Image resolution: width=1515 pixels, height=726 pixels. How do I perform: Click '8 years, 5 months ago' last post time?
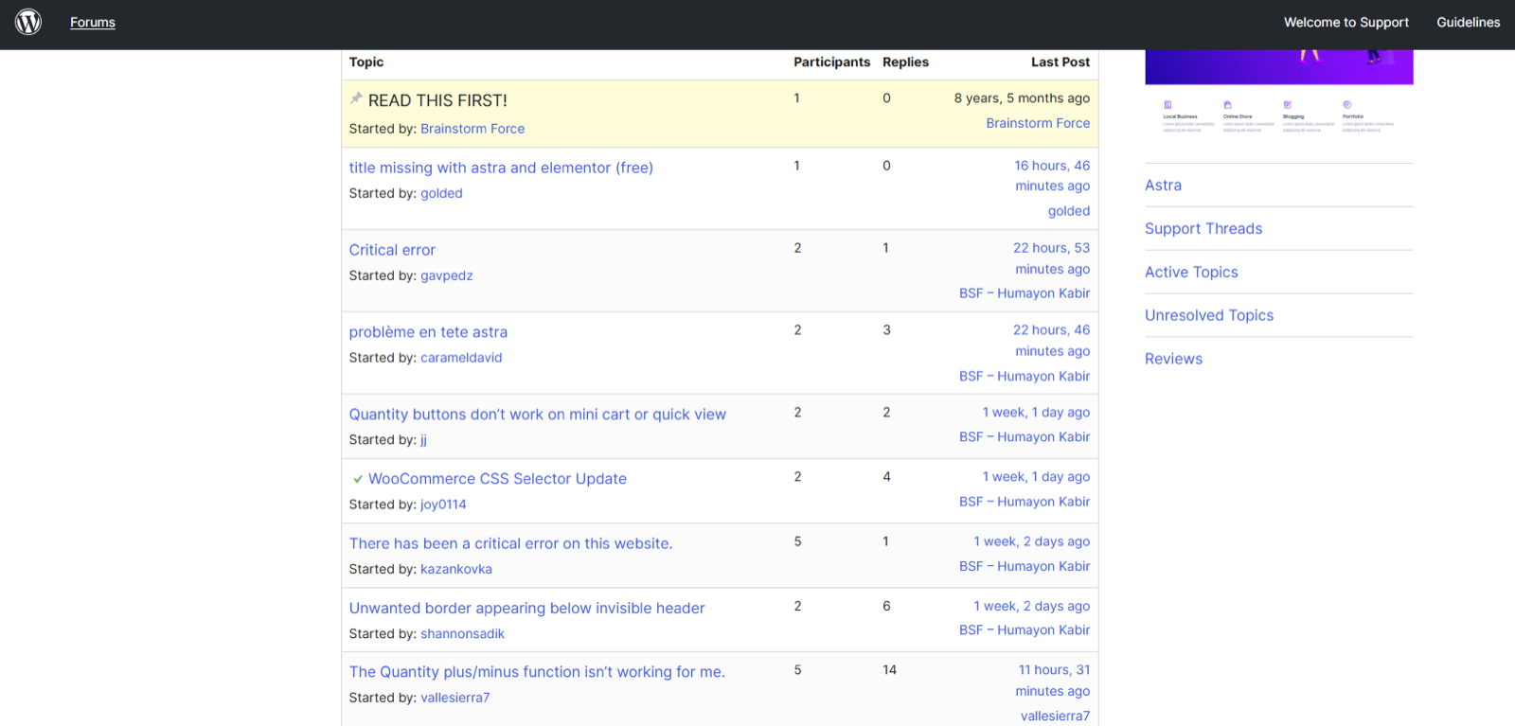[x=1022, y=98]
